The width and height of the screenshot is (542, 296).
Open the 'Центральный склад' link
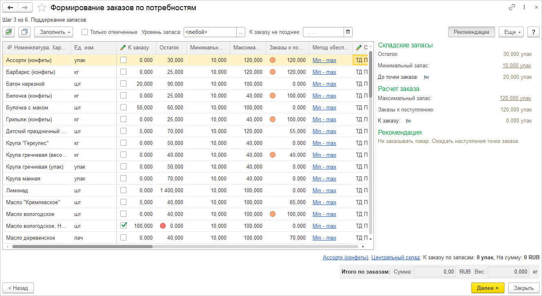395,258
